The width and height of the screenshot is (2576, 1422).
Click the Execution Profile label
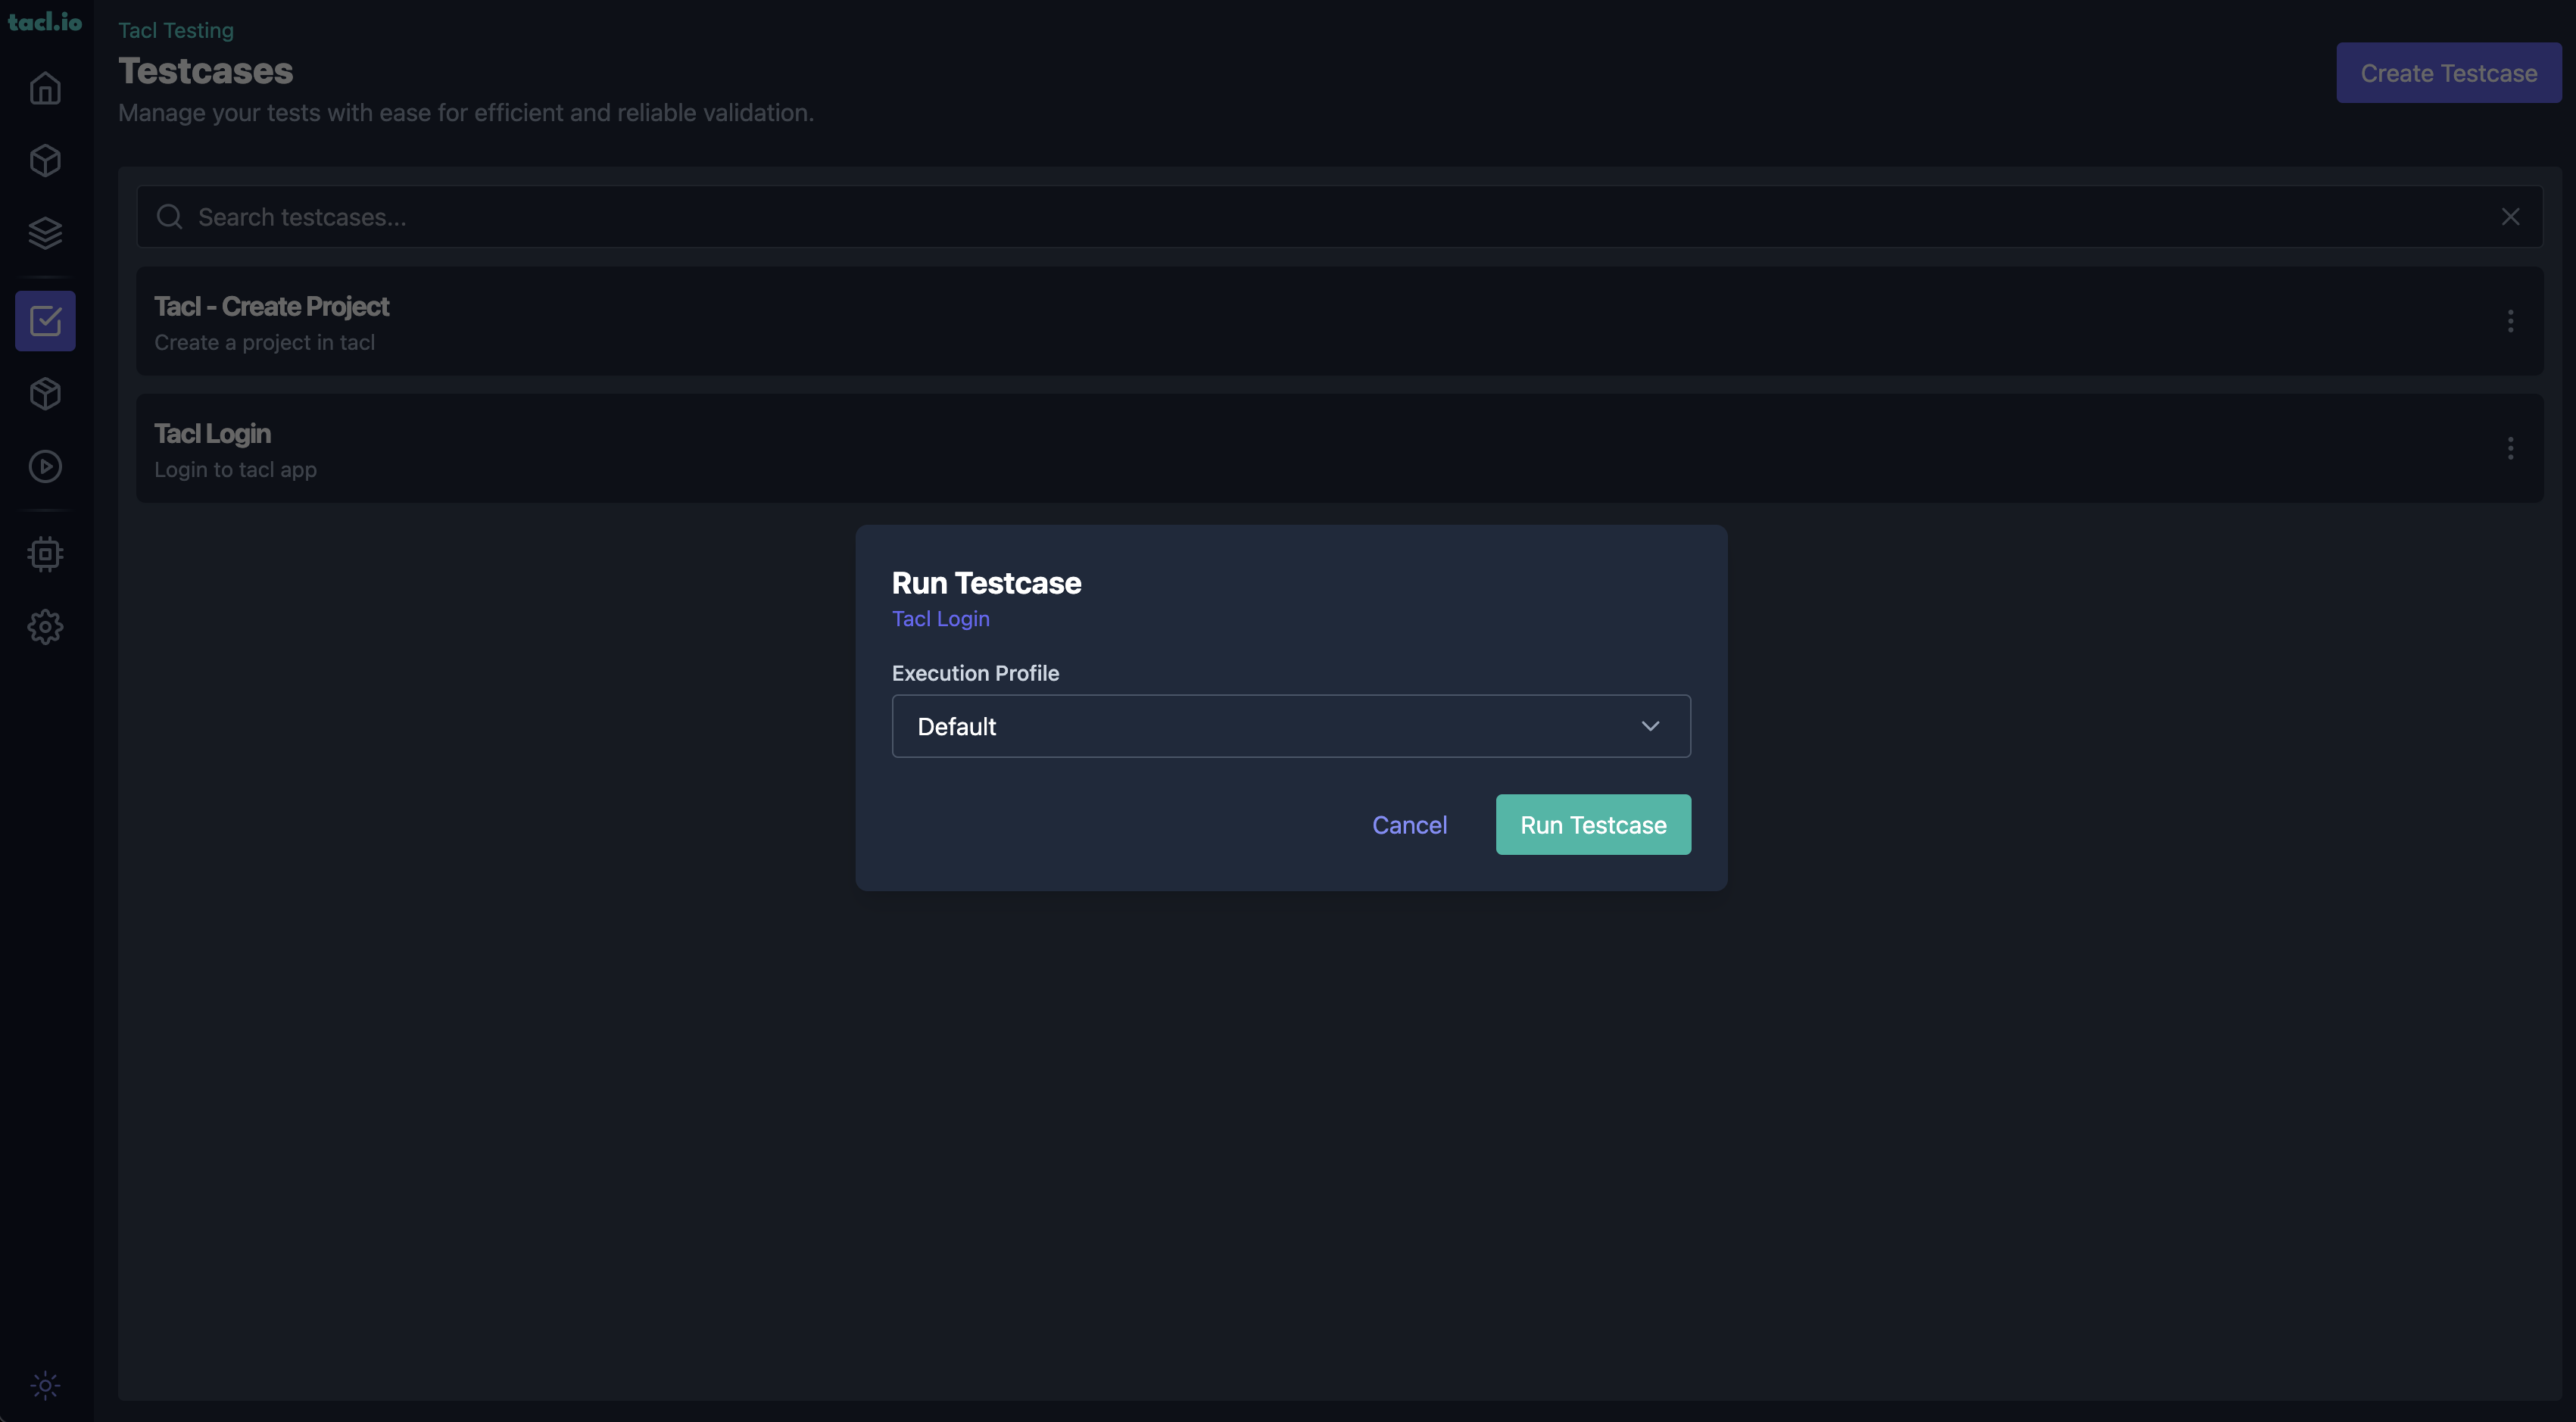click(x=975, y=673)
